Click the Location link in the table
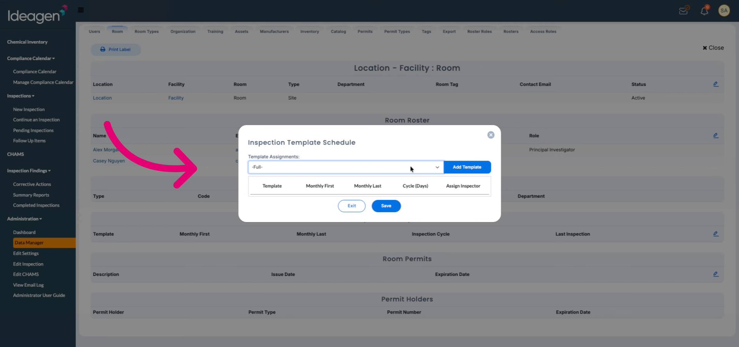 click(x=102, y=98)
